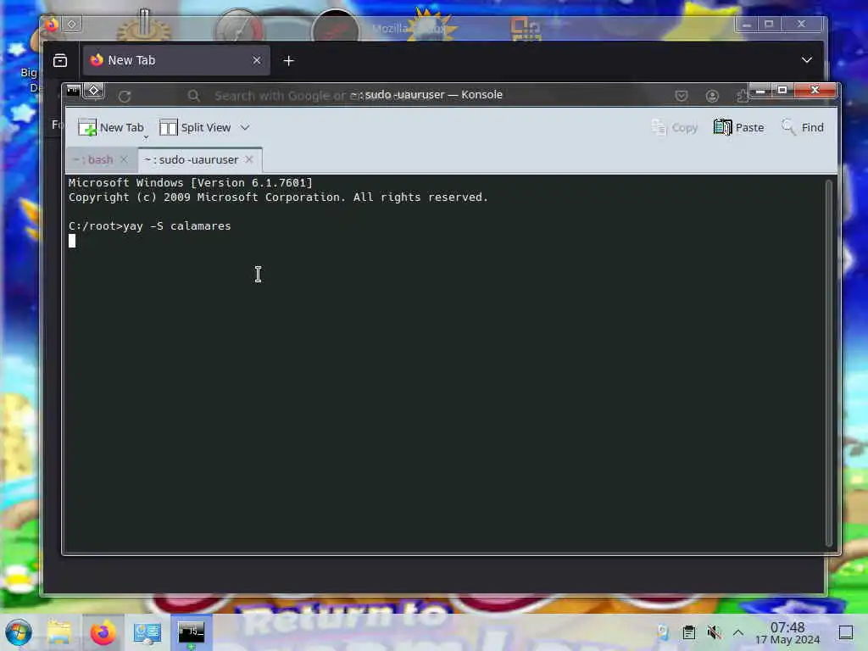Toggle Konsole keep-on-all-desktops pin icon
This screenshot has height=651, width=868.
[x=94, y=90]
